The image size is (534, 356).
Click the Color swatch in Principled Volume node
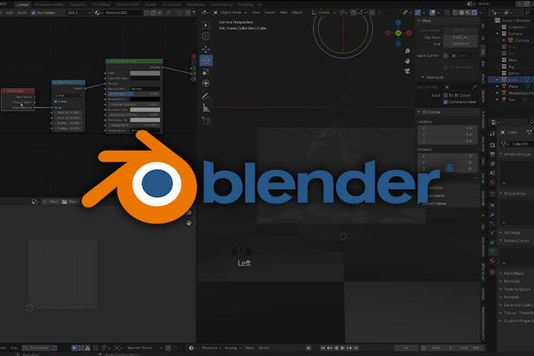coord(145,73)
